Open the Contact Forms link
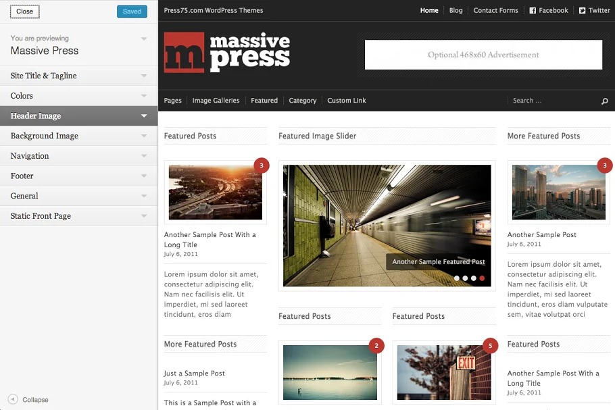Screen dimensions: 615x410 (x=495, y=11)
